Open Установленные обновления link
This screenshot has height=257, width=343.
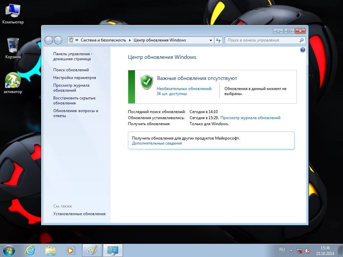(79, 214)
